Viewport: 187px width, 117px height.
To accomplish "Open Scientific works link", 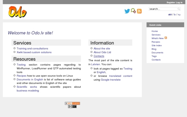I will coord(27,87).
